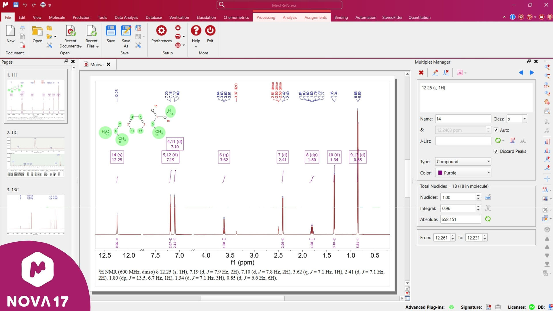Select the 13C page thumbnail
Viewport: 553px width, 311px height.
pos(36,215)
